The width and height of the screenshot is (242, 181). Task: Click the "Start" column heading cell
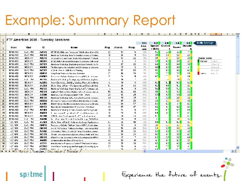point(13,47)
